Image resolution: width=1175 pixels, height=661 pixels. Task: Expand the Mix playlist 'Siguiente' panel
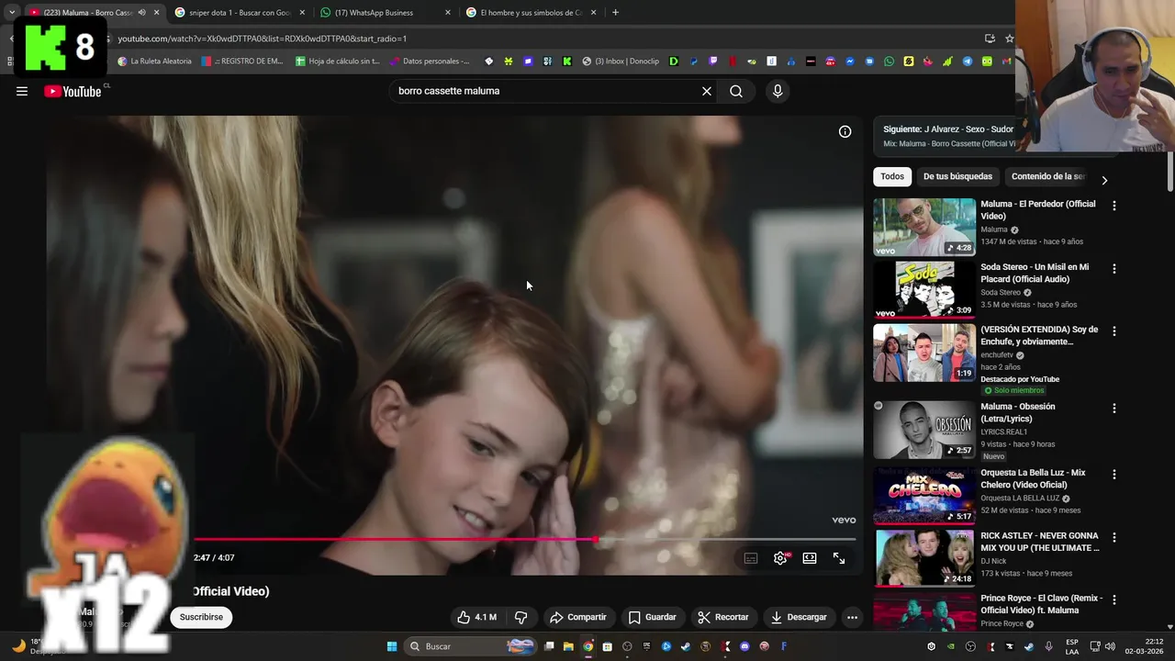[948, 136]
